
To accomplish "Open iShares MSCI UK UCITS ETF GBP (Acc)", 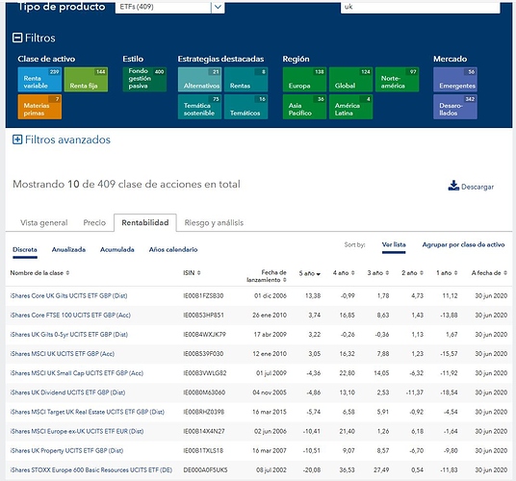I will [x=63, y=354].
